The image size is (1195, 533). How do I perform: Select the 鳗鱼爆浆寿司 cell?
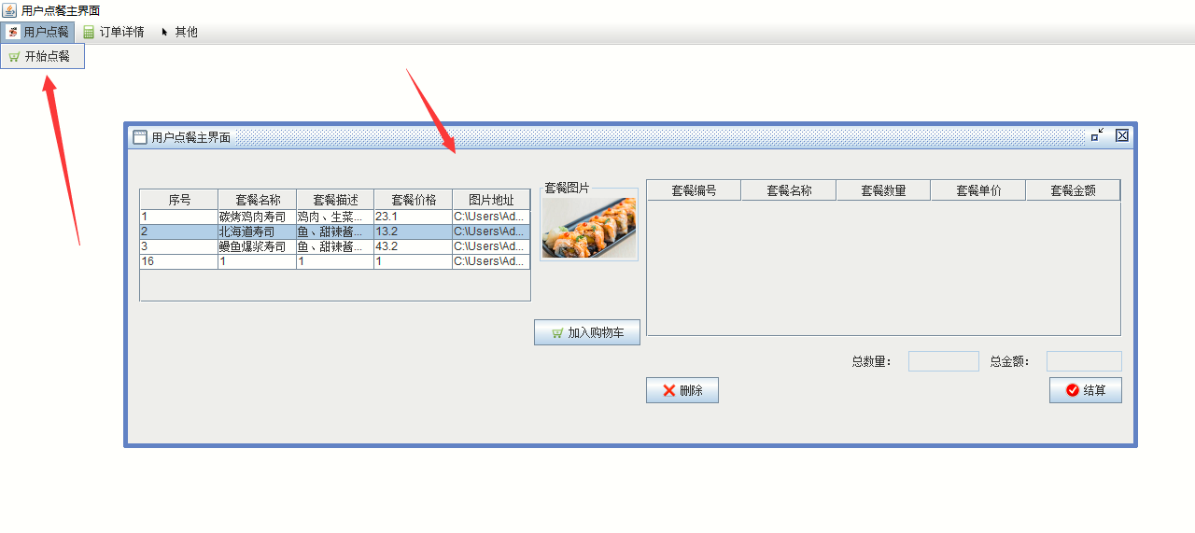click(257, 246)
